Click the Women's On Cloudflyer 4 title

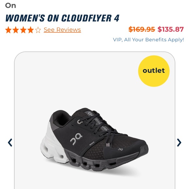[x=62, y=18]
